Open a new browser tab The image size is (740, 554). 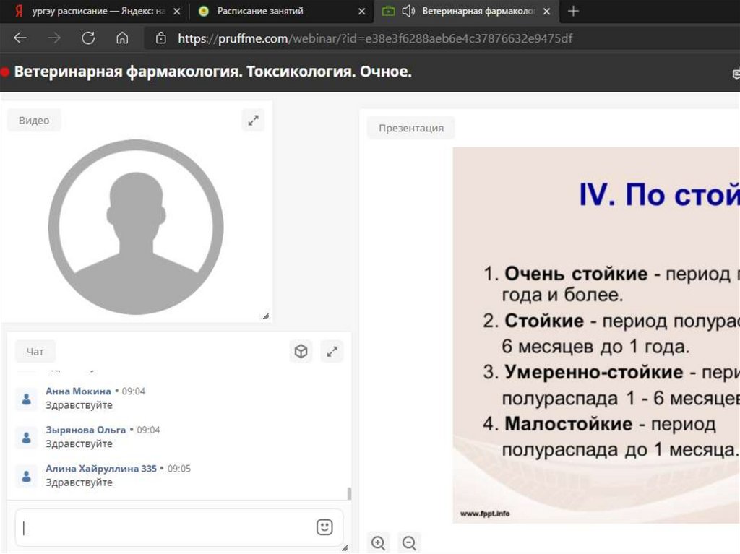point(573,11)
